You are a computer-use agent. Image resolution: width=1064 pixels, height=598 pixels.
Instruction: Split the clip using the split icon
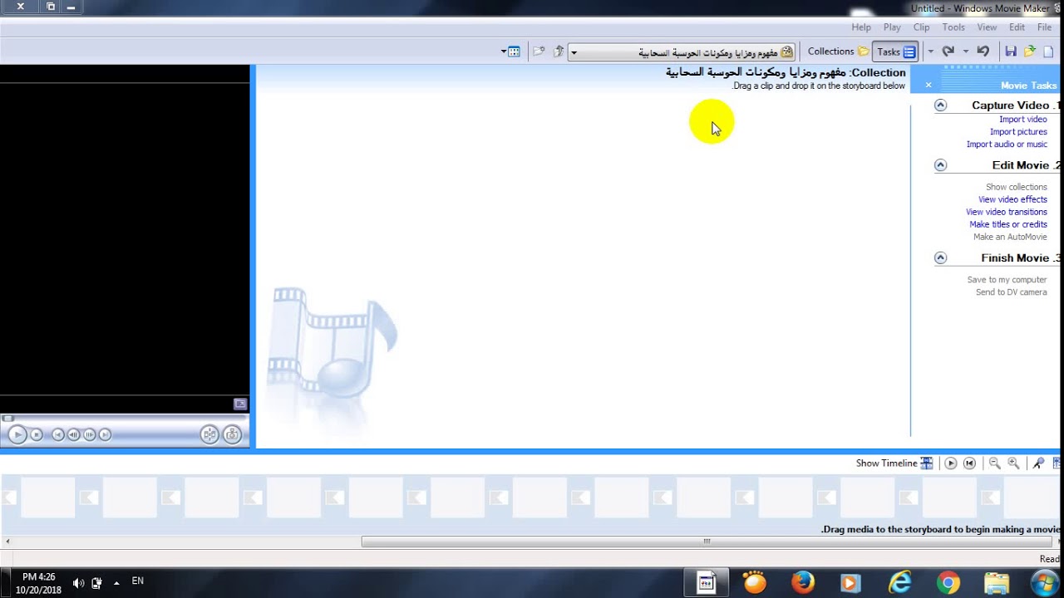[209, 434]
